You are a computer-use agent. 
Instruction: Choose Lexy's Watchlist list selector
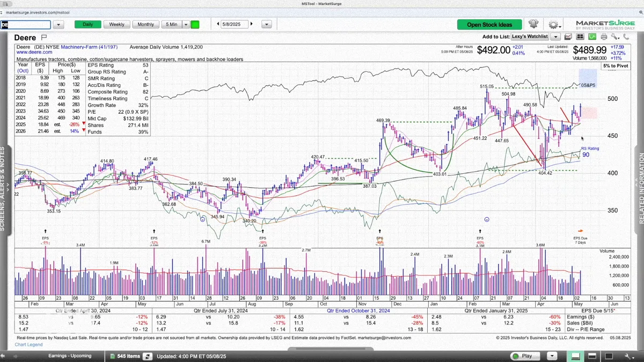530,36
